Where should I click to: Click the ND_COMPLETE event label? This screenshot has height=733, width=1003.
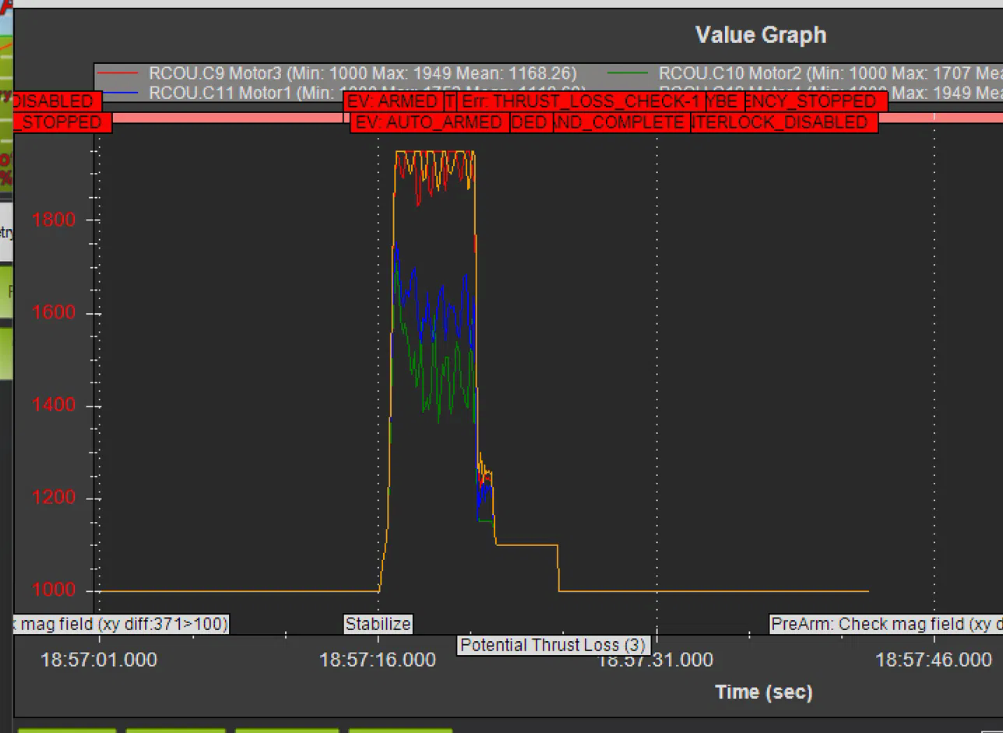pyautogui.click(x=621, y=123)
